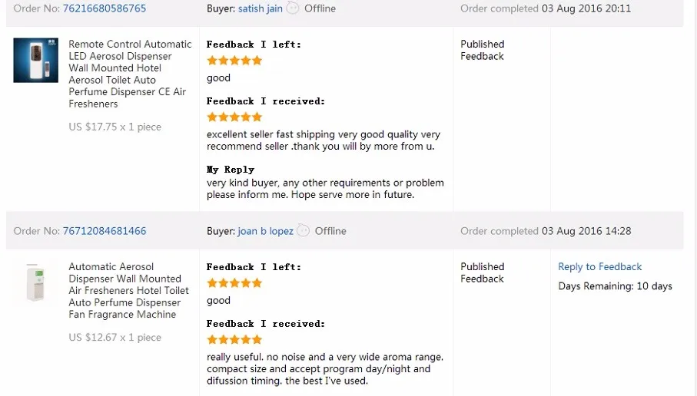697x396 pixels.
Task: Click Days Remaining: 10 days text
Action: (x=616, y=286)
